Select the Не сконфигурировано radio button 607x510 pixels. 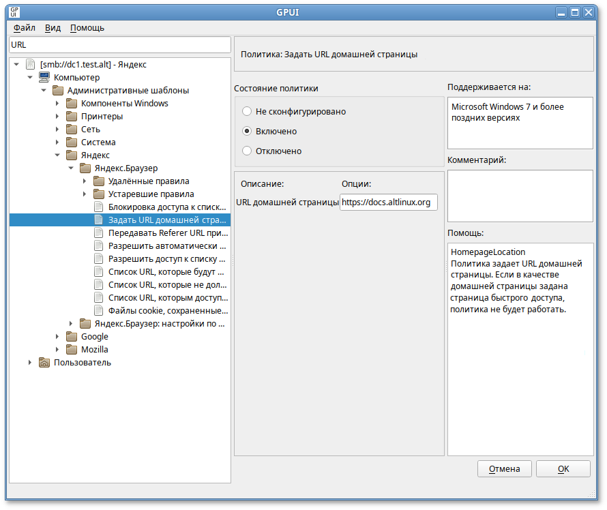coord(248,111)
